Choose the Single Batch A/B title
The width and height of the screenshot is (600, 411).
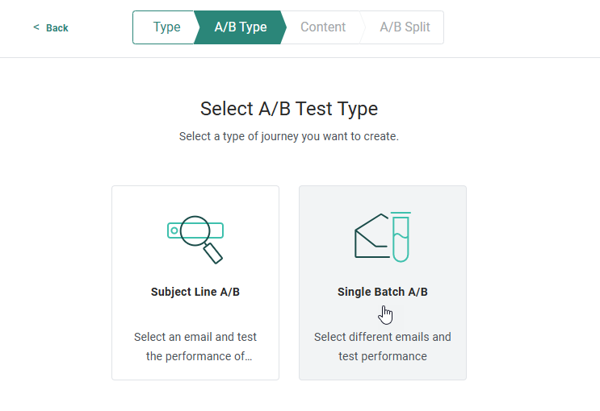[x=382, y=292]
